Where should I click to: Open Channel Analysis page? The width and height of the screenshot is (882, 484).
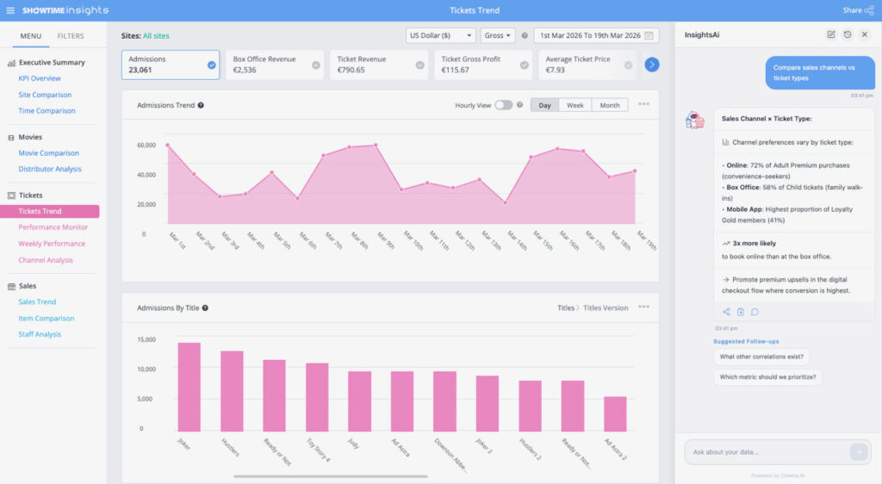point(46,260)
